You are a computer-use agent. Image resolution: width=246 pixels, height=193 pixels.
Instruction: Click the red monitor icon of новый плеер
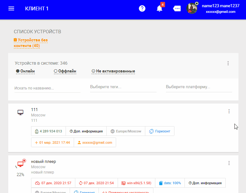pos(20,164)
